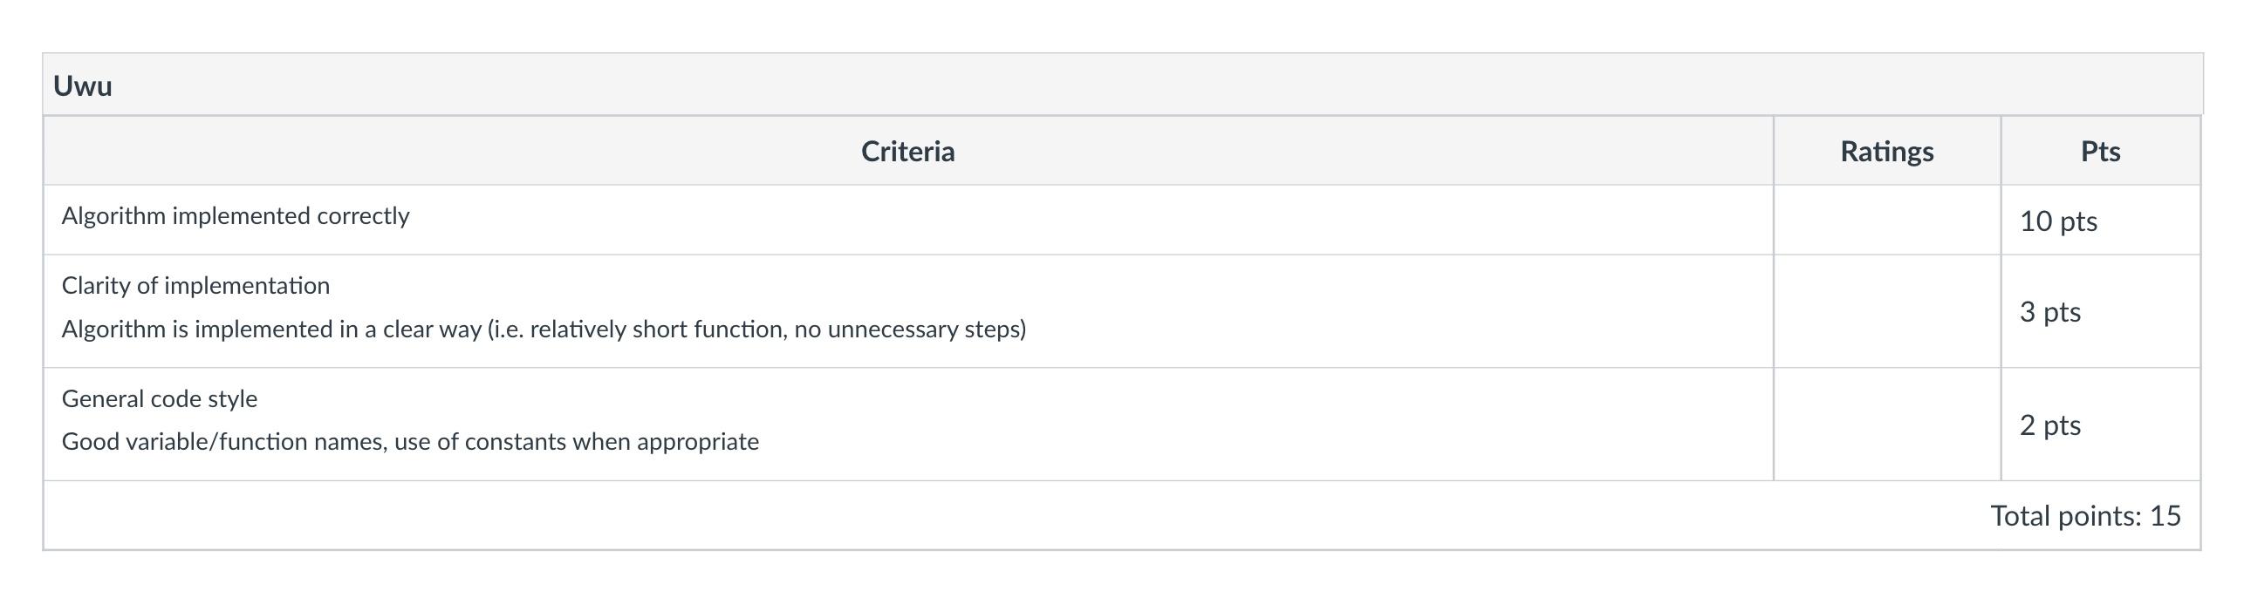The height and width of the screenshot is (591, 2244).
Task: Click 'General code style' criterion title
Action: coord(160,399)
